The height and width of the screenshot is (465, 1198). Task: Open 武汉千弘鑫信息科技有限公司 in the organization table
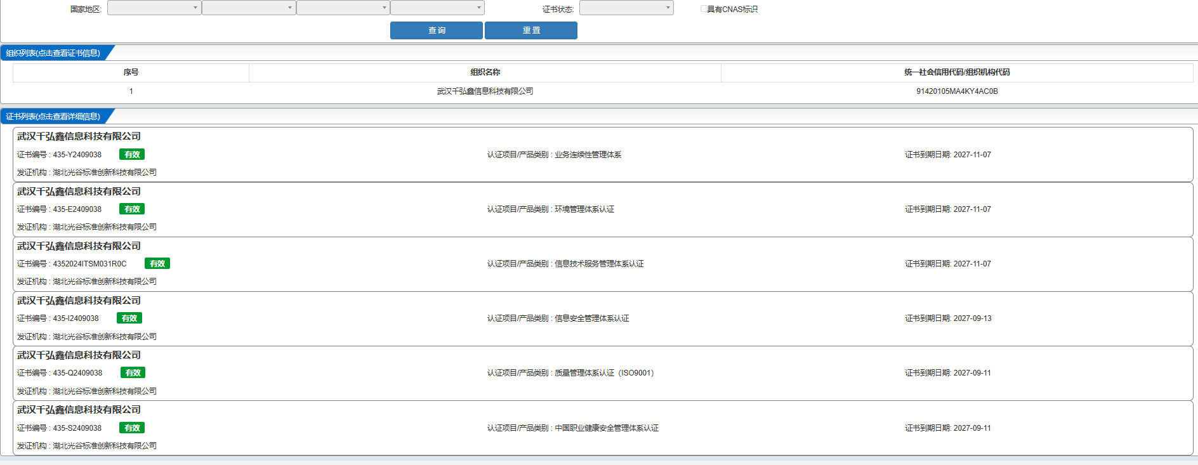(485, 91)
